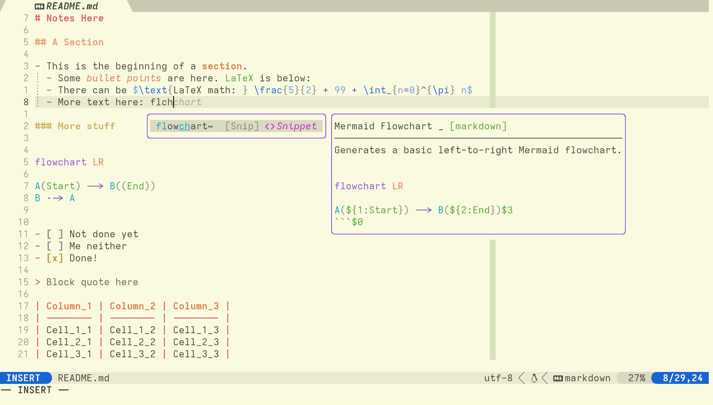Image resolution: width=713 pixels, height=405 pixels.
Task: Click 'A(${1:Start})' in snippet preview
Action: (x=372, y=210)
